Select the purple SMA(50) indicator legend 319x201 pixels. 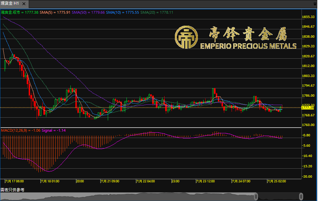88,12
